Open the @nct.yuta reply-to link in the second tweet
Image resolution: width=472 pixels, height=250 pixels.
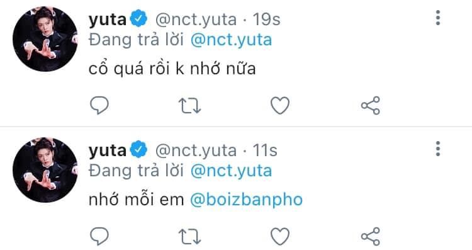pos(231,171)
